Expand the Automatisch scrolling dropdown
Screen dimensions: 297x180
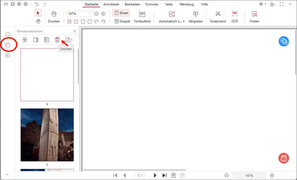(x=184, y=21)
